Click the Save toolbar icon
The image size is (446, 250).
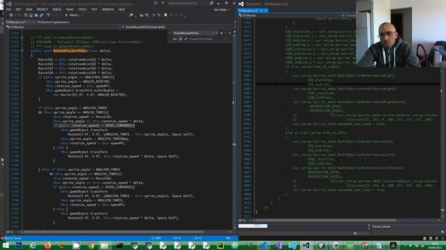click(36, 15)
